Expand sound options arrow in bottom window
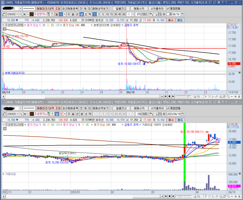The height and width of the screenshot is (200, 243). [x=28, y=114]
